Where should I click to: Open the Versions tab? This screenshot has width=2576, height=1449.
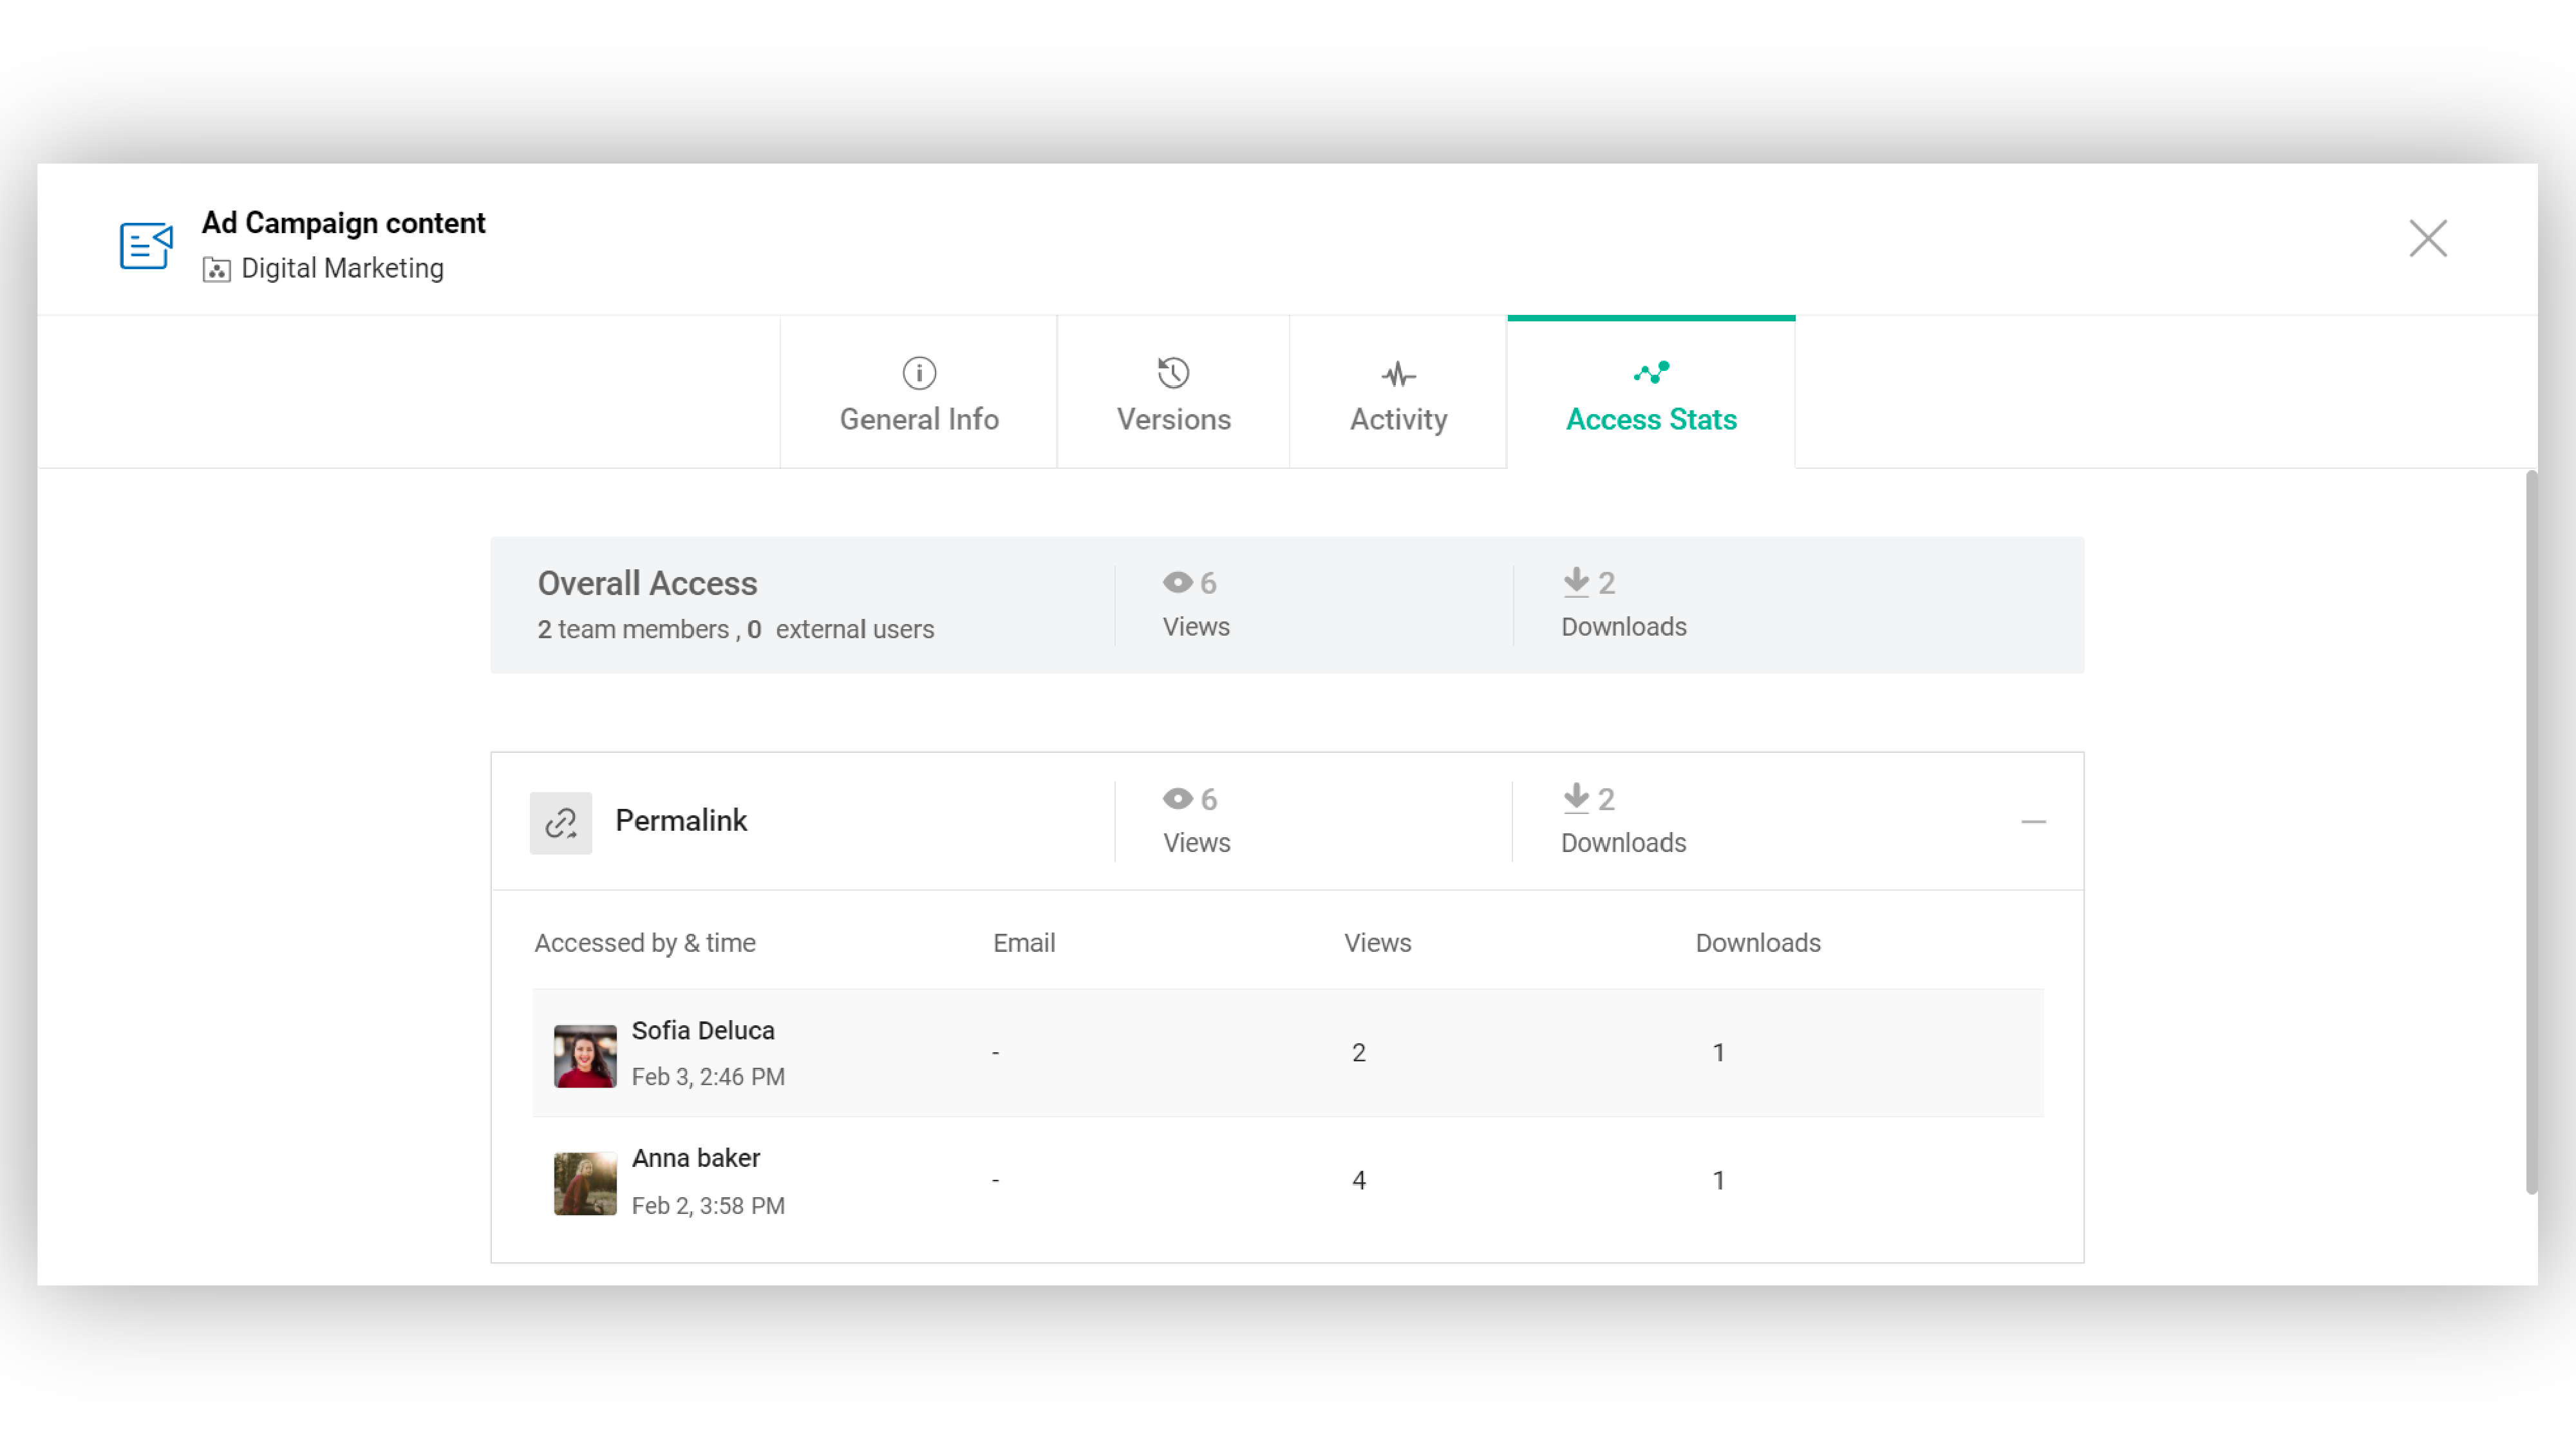pyautogui.click(x=1173, y=418)
